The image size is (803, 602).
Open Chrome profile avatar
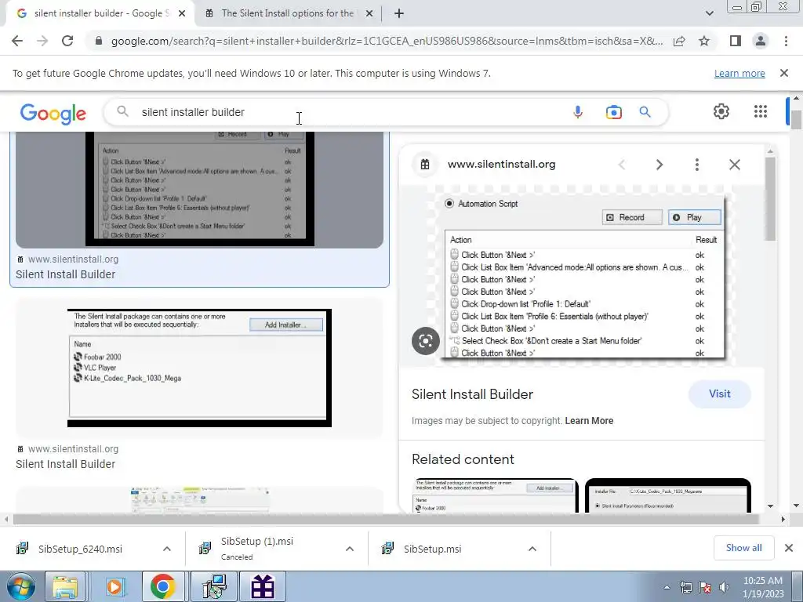(761, 41)
